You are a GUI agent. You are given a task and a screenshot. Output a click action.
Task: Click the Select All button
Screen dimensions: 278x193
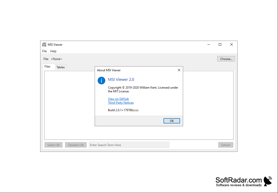point(53,145)
